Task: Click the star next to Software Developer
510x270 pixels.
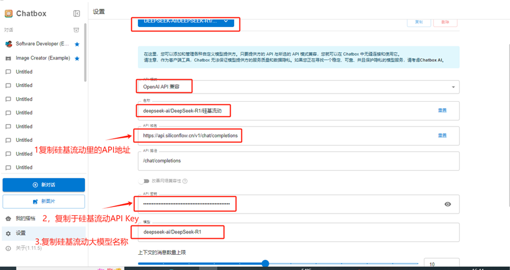Action: click(77, 44)
